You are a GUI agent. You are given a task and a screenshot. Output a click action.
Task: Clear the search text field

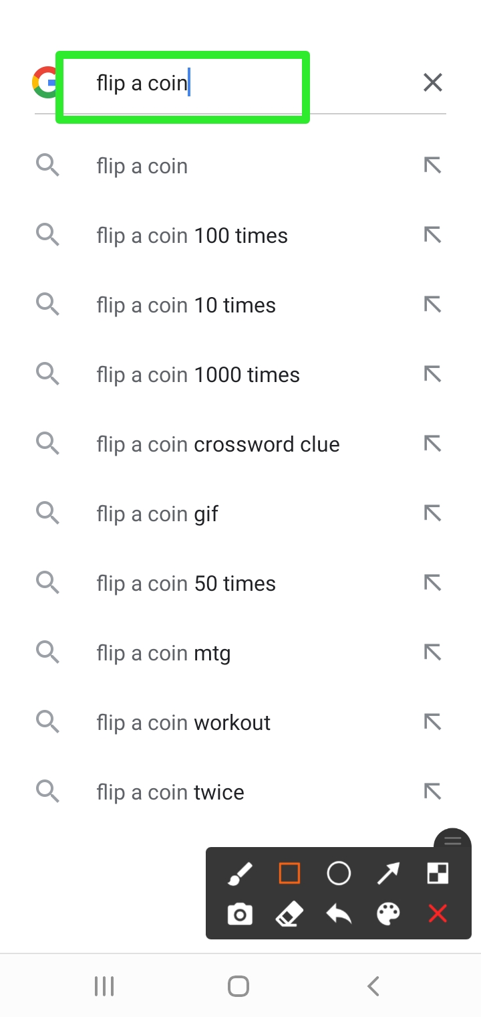(x=433, y=83)
